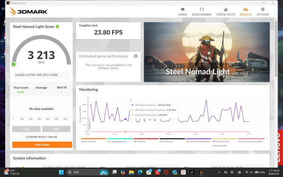The height and width of the screenshot is (177, 283).
Task: Open the BENCHMARKS section
Action: (201, 12)
